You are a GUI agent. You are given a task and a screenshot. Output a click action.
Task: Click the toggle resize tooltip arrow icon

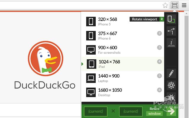(171, 31)
